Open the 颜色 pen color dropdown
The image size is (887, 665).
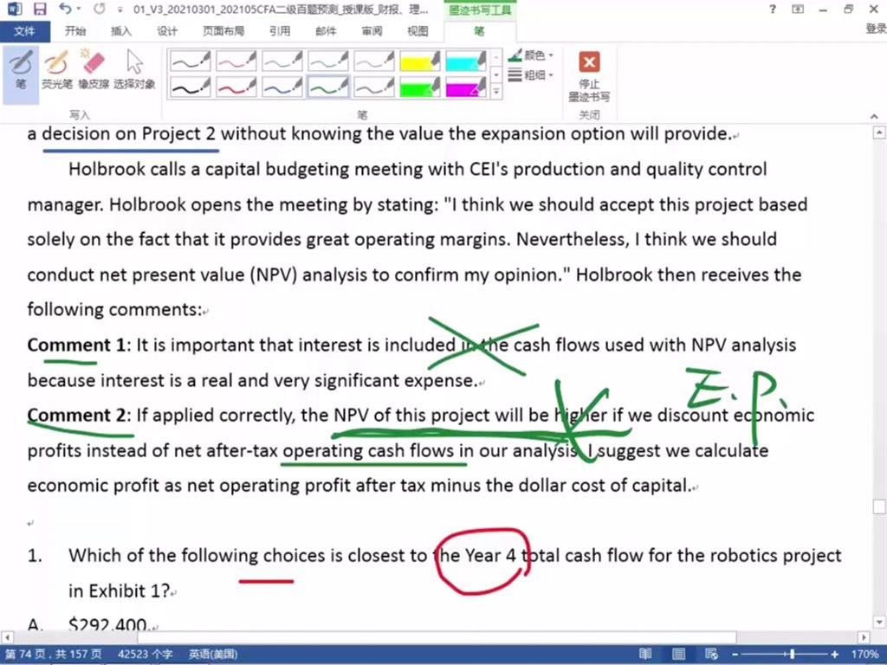(x=531, y=55)
